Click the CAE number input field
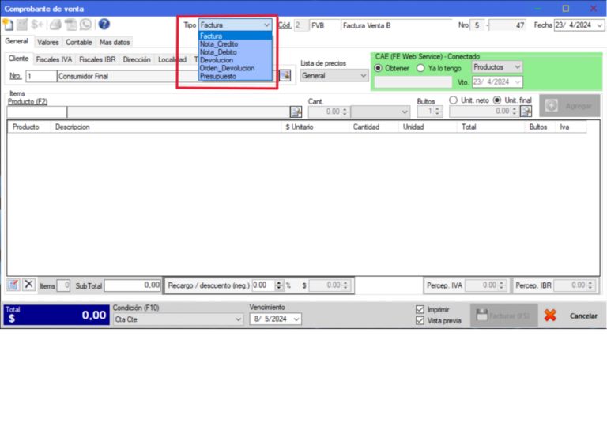This screenshot has height=431, width=607. click(413, 82)
